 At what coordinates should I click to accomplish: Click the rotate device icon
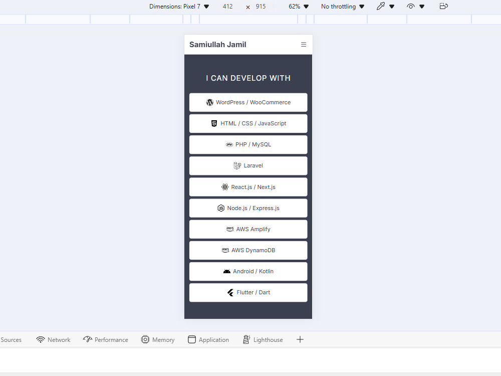click(x=443, y=6)
